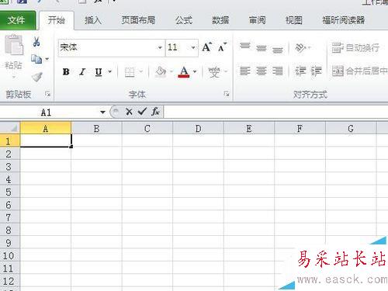
Task: Open Name Box dropdown arrow
Action: (102, 113)
